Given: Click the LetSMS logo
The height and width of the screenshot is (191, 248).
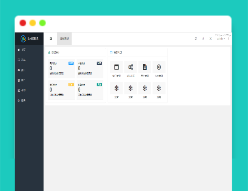Looking at the screenshot, I should click(x=29, y=39).
